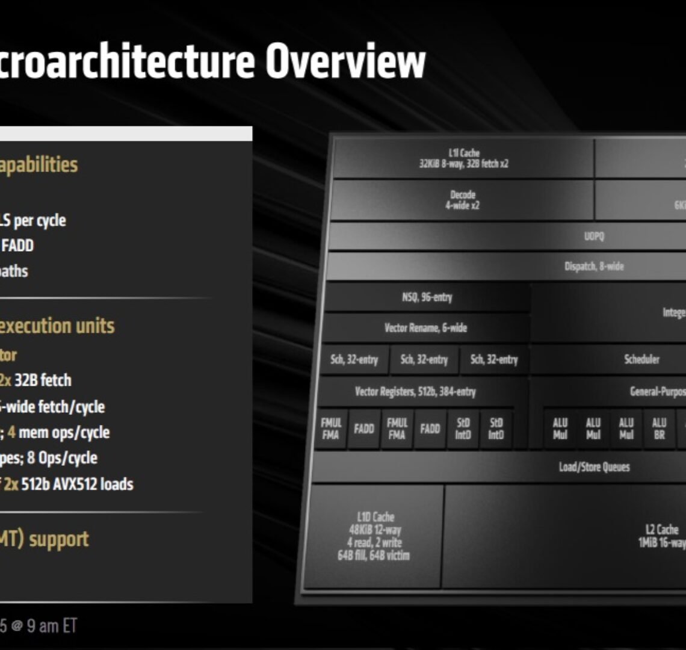Select the "MT) support" heading
The height and width of the screenshot is (650, 686).
click(x=44, y=539)
